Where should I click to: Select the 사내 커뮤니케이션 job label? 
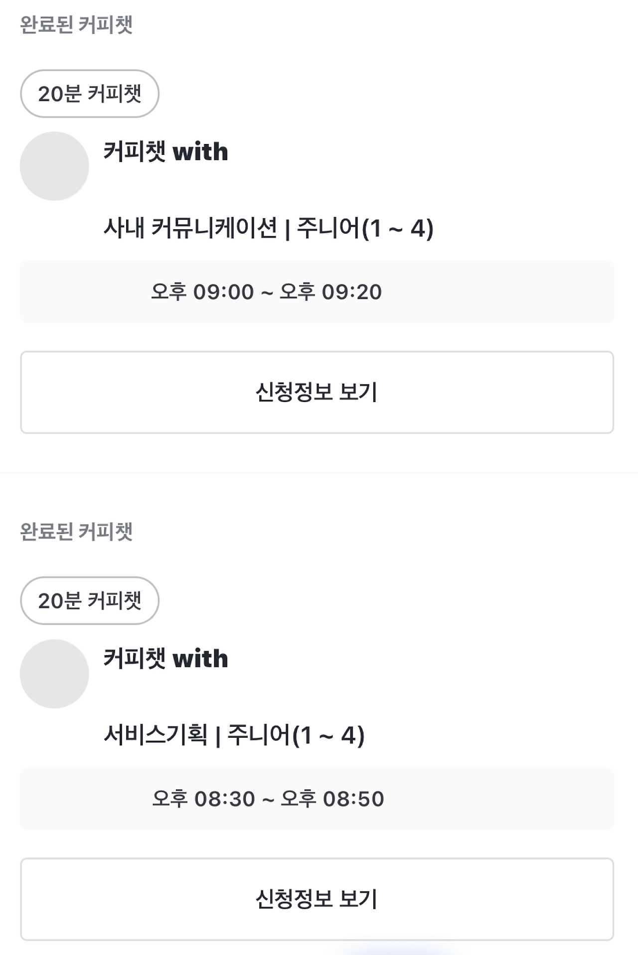point(190,228)
